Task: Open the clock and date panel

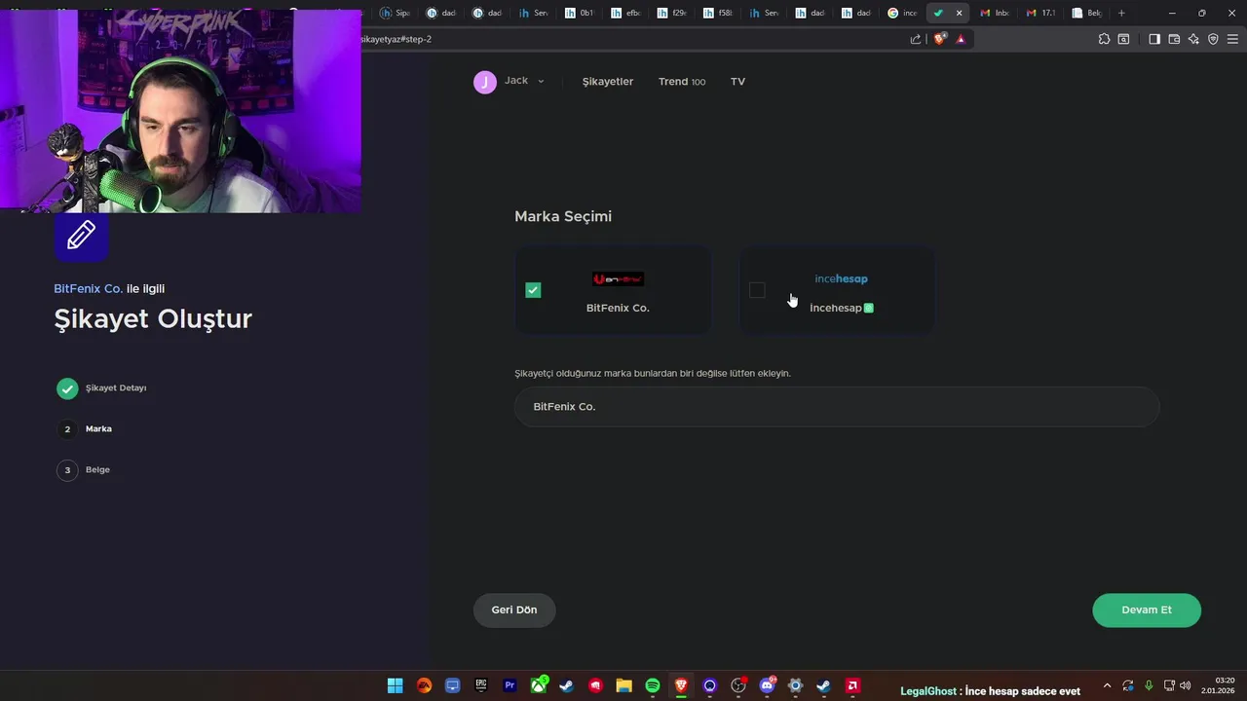Action: (x=1219, y=685)
